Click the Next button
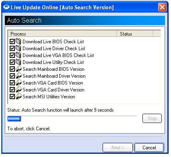 [117, 148]
